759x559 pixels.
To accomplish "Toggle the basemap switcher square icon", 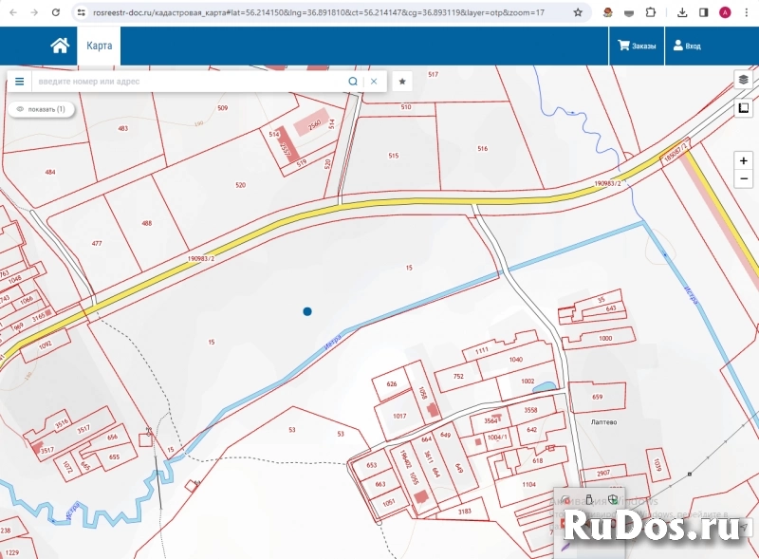I will pos(744,107).
